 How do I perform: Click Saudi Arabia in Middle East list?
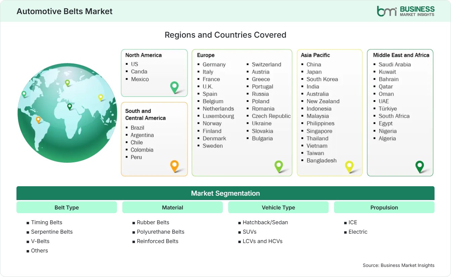pos(395,65)
